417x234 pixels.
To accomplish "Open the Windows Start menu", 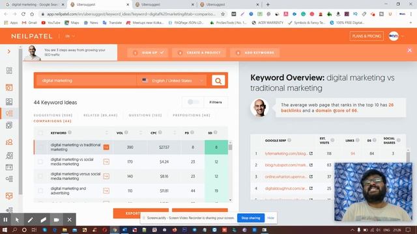I will coord(5,229).
